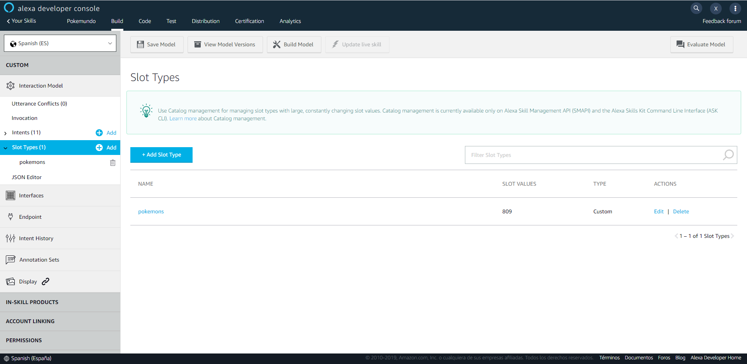Switch to the Code tab

(x=145, y=21)
